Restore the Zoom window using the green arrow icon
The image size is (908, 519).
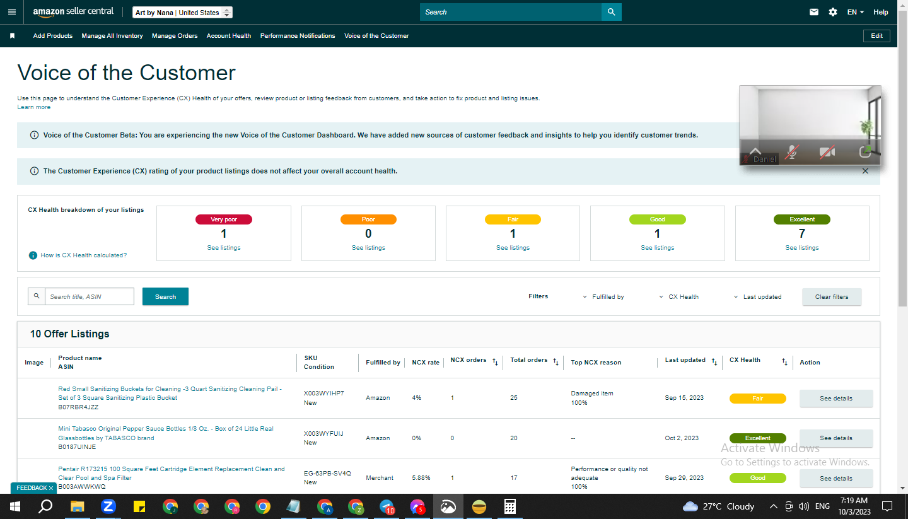pyautogui.click(x=865, y=152)
